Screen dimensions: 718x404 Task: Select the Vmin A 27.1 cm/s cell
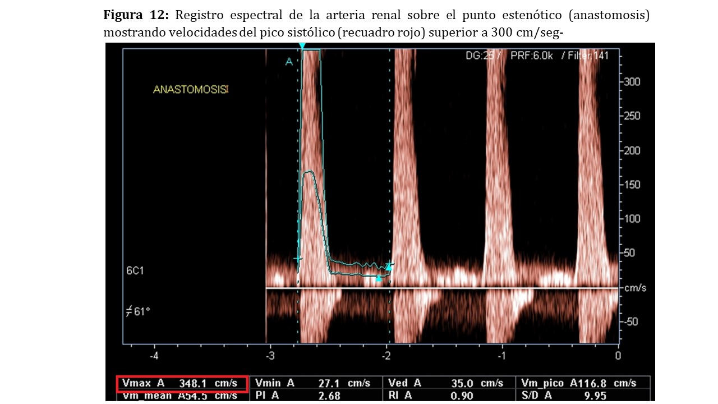(x=312, y=384)
